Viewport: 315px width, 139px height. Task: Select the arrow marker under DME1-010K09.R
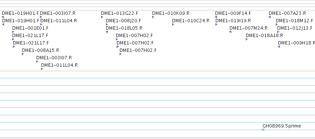[153, 17]
